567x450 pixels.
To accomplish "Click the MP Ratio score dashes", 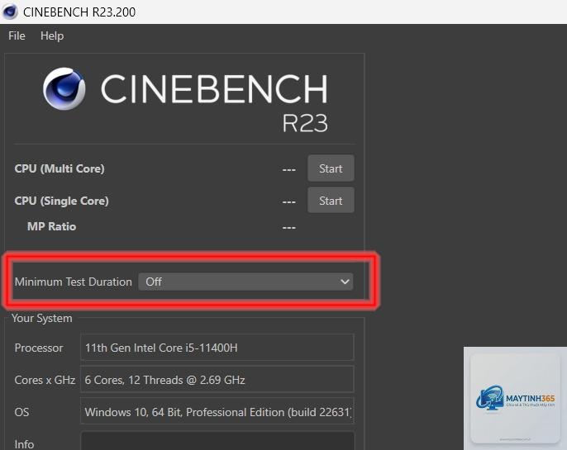I will (x=289, y=228).
